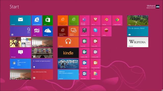Screen dimensions: 163x91
Task: Open the orange pinned Internet Explorer site tile
Action: (x=63, y=20)
